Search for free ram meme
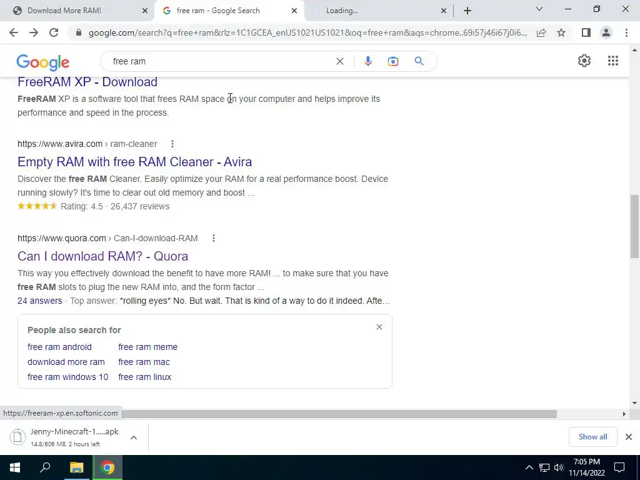Viewport: 640px width, 480px height. (147, 347)
